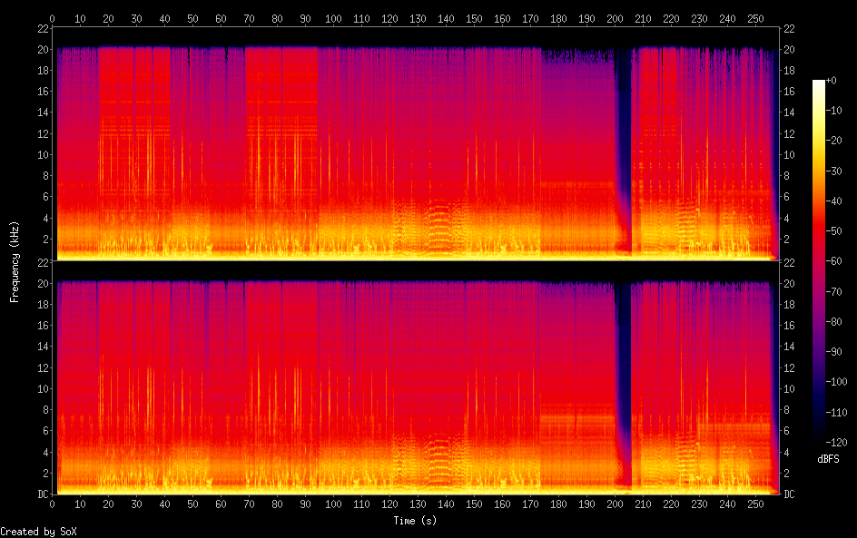The height and width of the screenshot is (538, 857).
Task: Click the "200" tick on the top time axis
Action: click(615, 18)
